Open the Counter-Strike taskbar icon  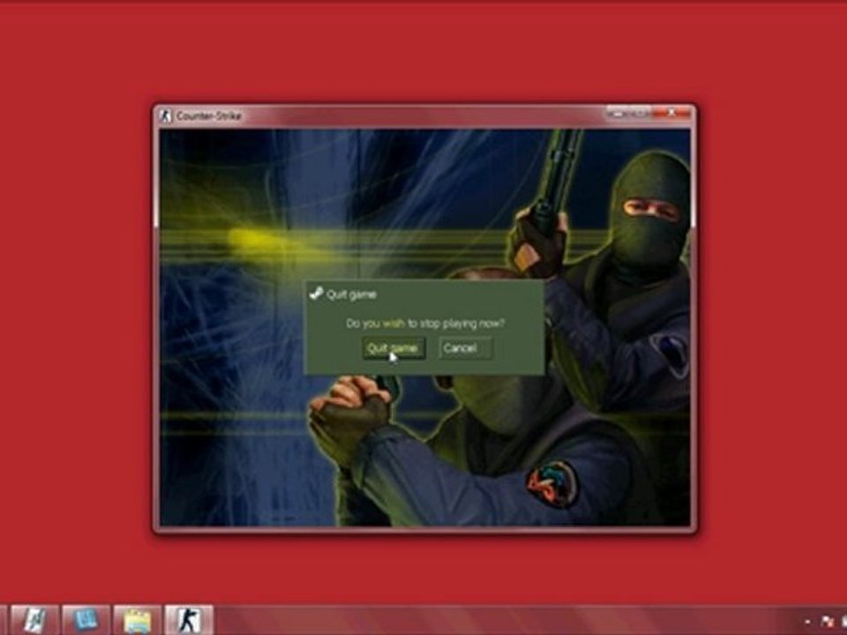(x=189, y=620)
